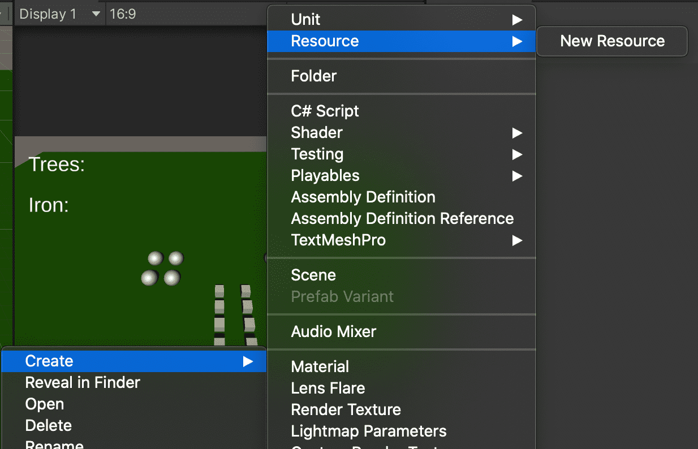
Task: Create a new Material
Action: click(401, 366)
